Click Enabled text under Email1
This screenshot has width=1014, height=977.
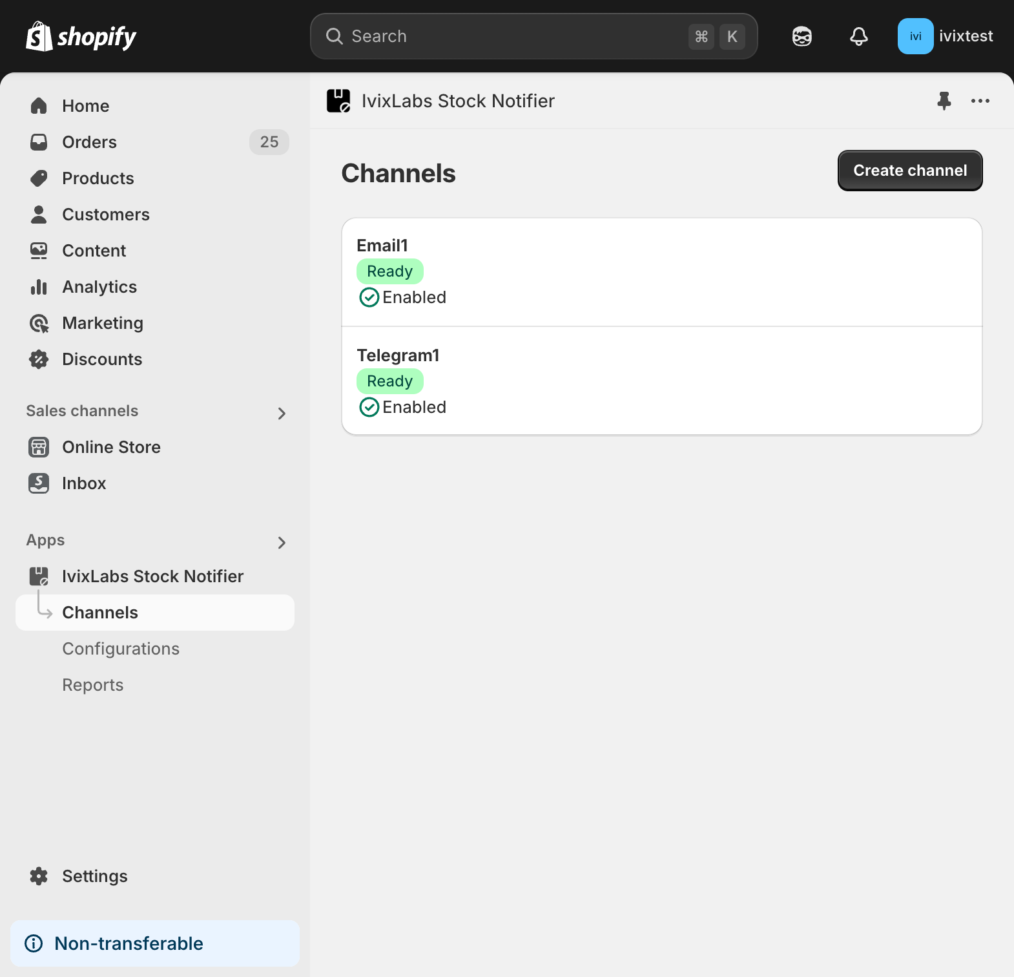tap(415, 297)
